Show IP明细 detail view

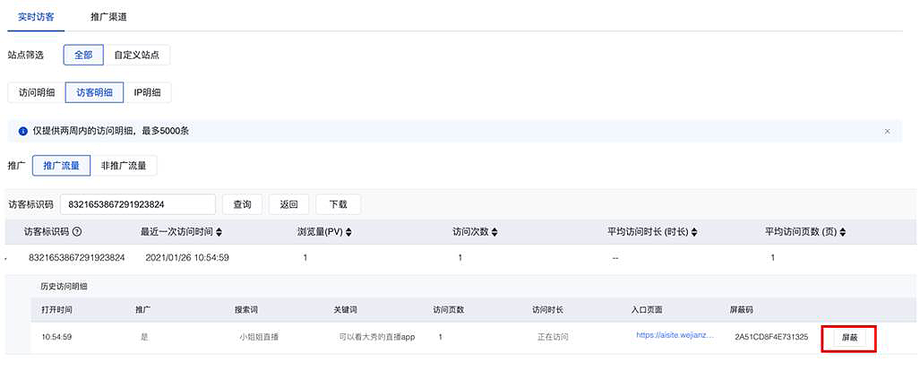(x=148, y=92)
